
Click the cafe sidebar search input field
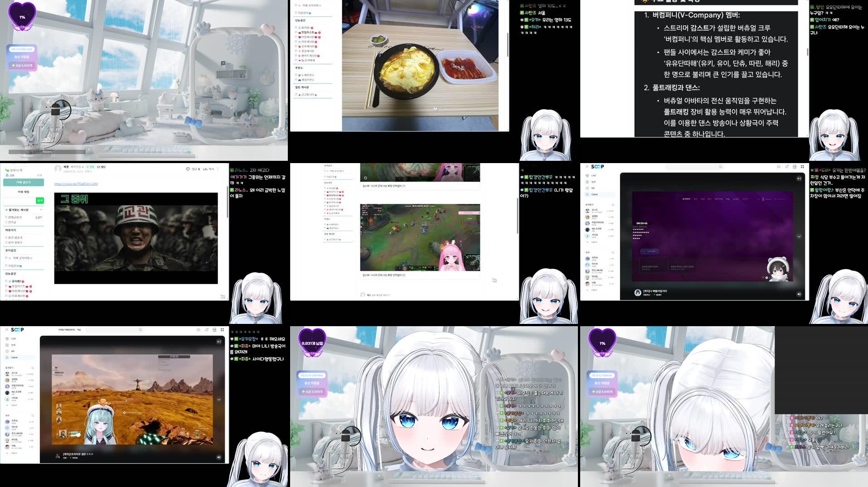coord(19,201)
